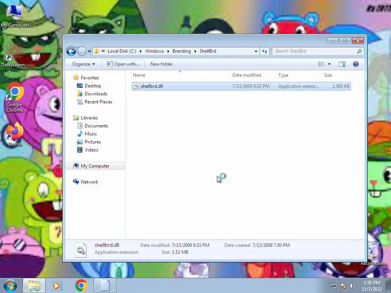The height and width of the screenshot is (293, 391).
Task: Click ShellBrd in address path
Action: click(x=208, y=51)
